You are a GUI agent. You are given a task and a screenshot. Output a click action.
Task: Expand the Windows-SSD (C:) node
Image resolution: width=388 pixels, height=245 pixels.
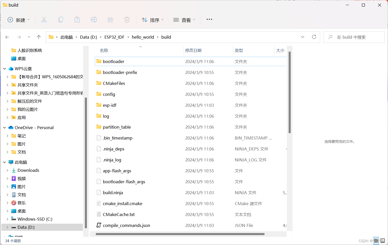(7, 219)
